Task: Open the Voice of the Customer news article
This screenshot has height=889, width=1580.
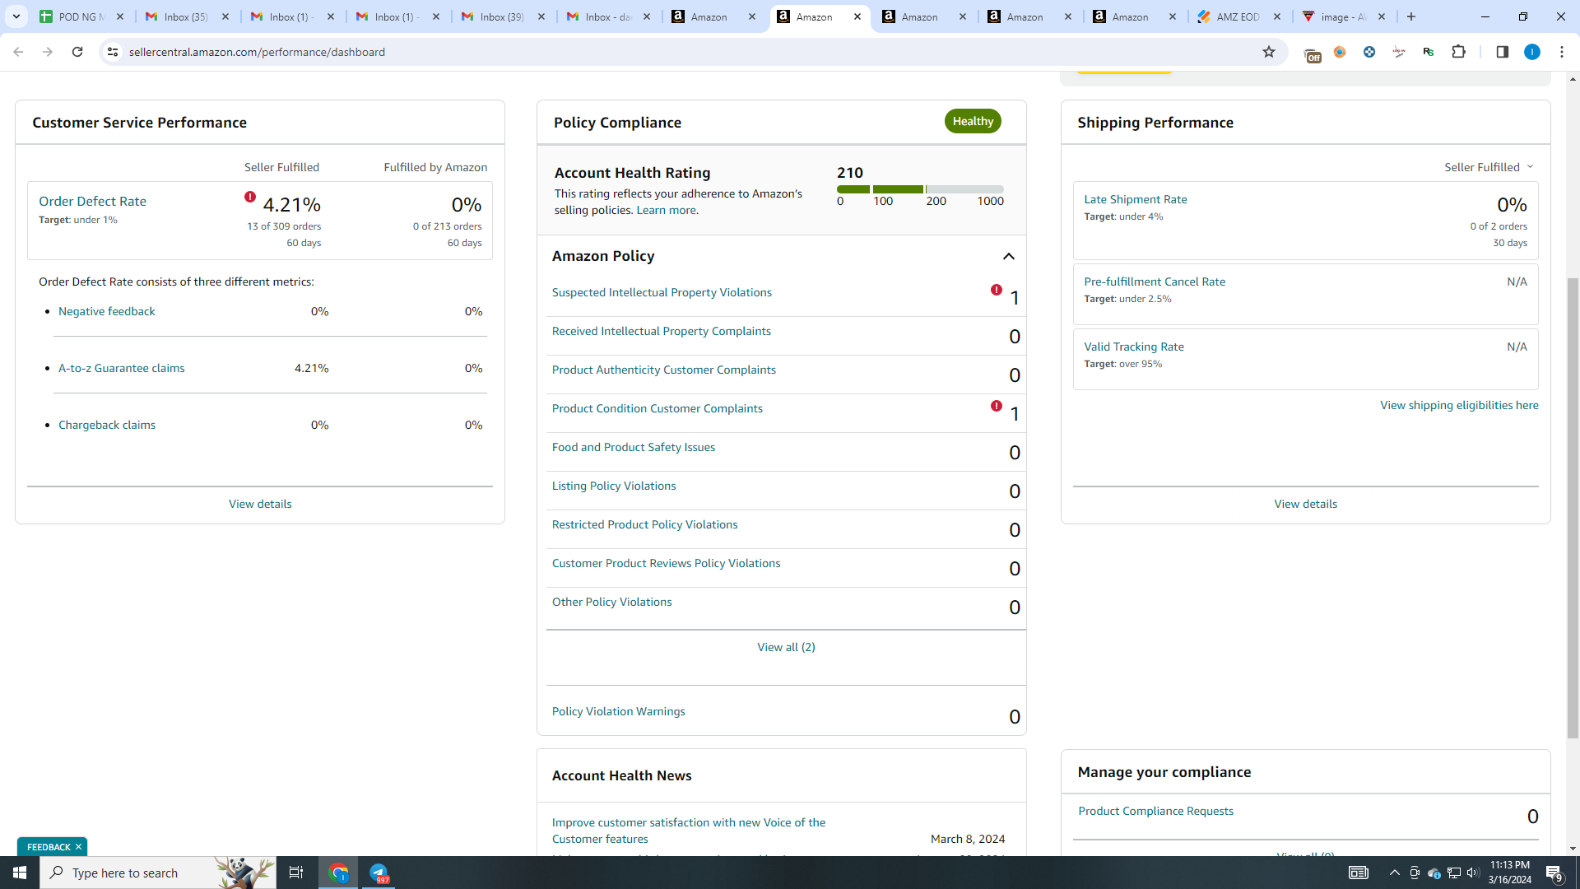Action: (689, 831)
